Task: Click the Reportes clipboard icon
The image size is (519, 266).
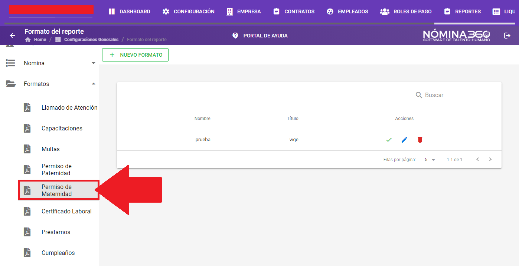Action: 447,11
